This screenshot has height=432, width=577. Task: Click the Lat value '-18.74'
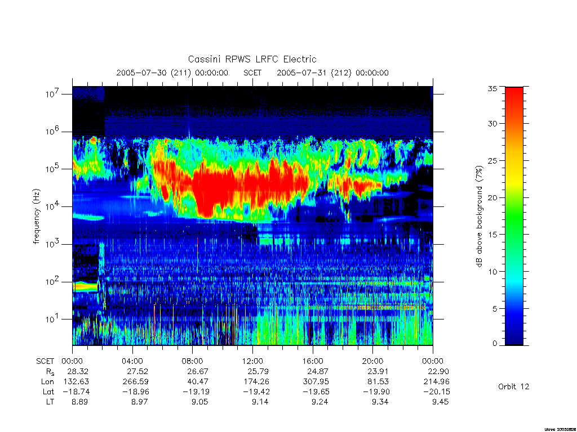coord(76,391)
